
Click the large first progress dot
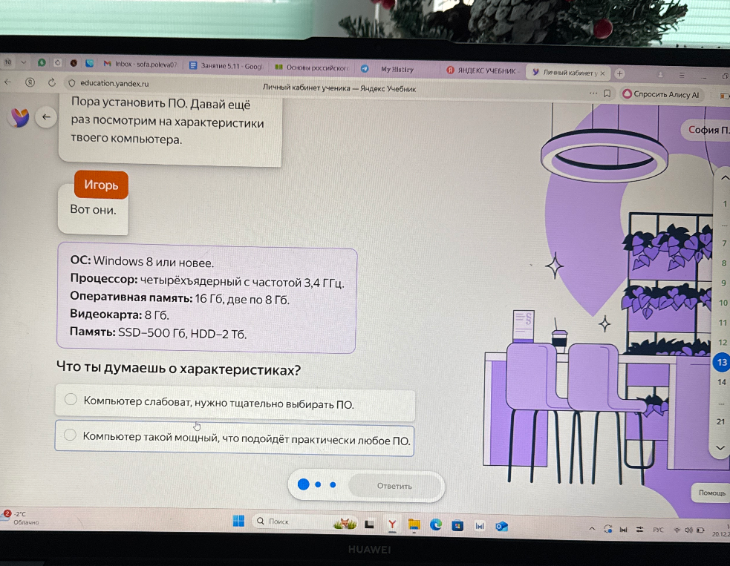coord(304,484)
